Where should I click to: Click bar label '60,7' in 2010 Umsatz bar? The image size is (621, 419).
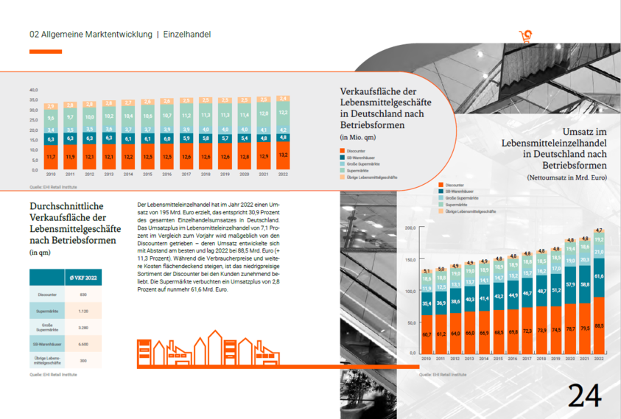(427, 334)
